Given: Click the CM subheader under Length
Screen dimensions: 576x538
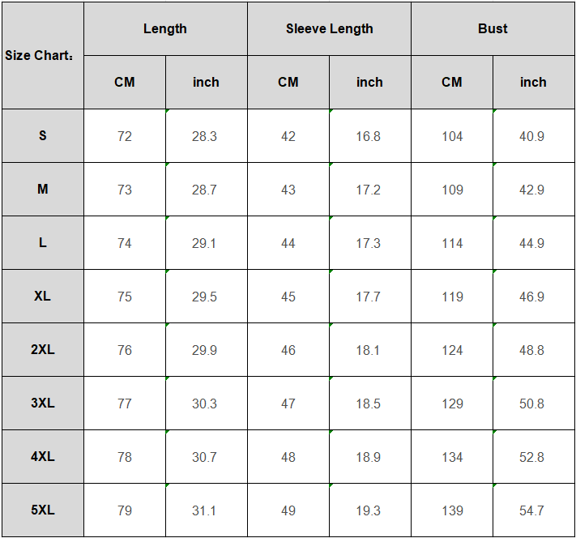Looking at the screenshot, I should click(125, 83).
